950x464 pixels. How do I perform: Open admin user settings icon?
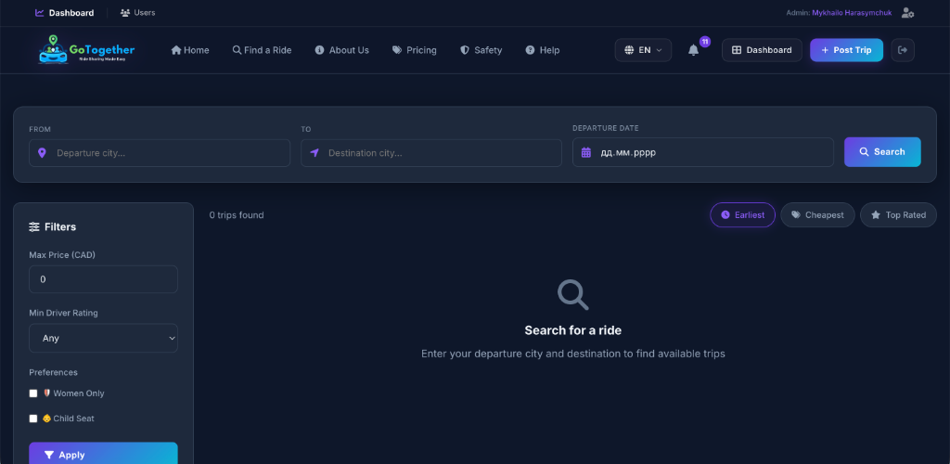(907, 13)
